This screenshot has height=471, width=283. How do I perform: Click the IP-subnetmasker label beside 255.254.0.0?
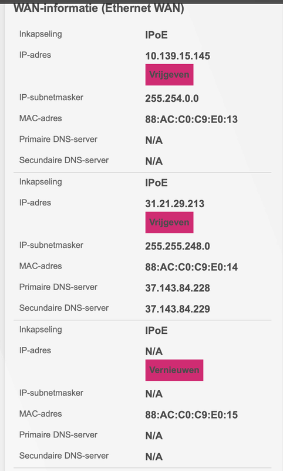click(51, 97)
